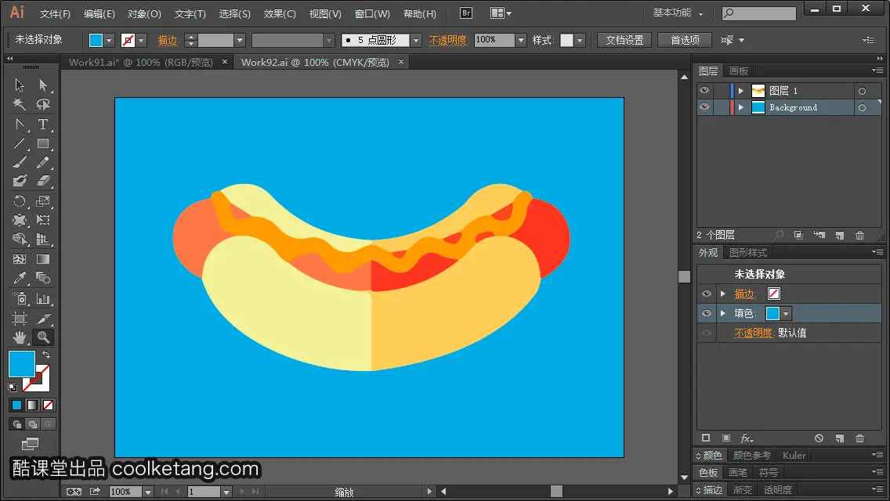This screenshot has width=890, height=501.
Task: Select the Pen tool
Action: 20,124
